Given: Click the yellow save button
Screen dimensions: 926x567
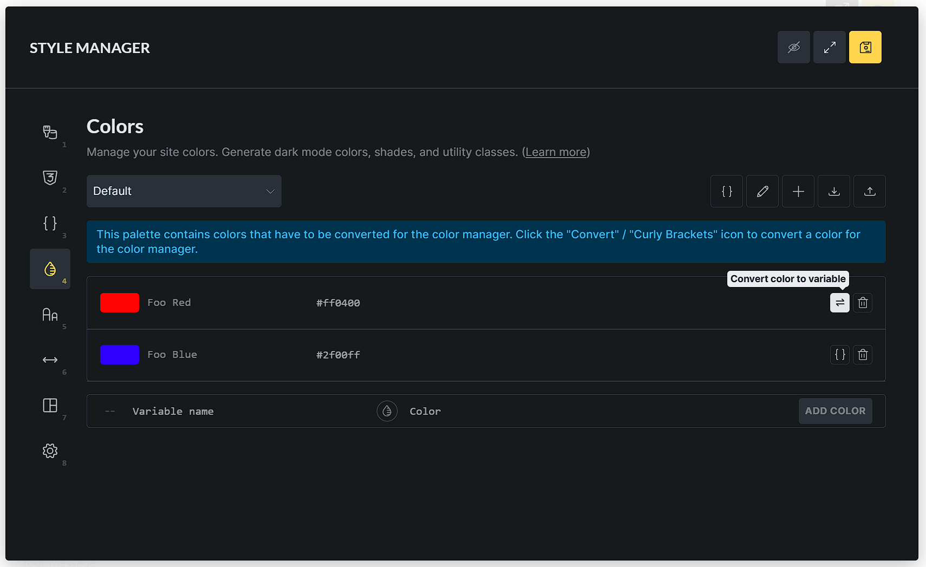Looking at the screenshot, I should [x=865, y=47].
